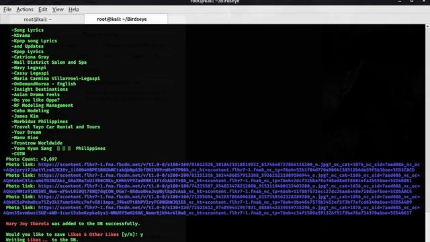Image resolution: width=430 pixels, height=242 pixels.
Task: Click the '-Mavy Legaspi' line
Action: click(x=29, y=68)
